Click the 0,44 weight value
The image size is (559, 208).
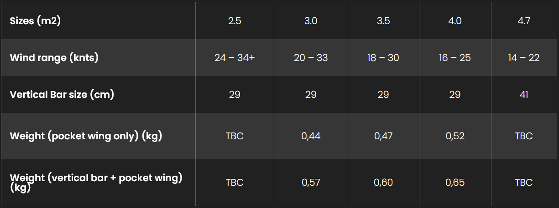[x=311, y=136]
